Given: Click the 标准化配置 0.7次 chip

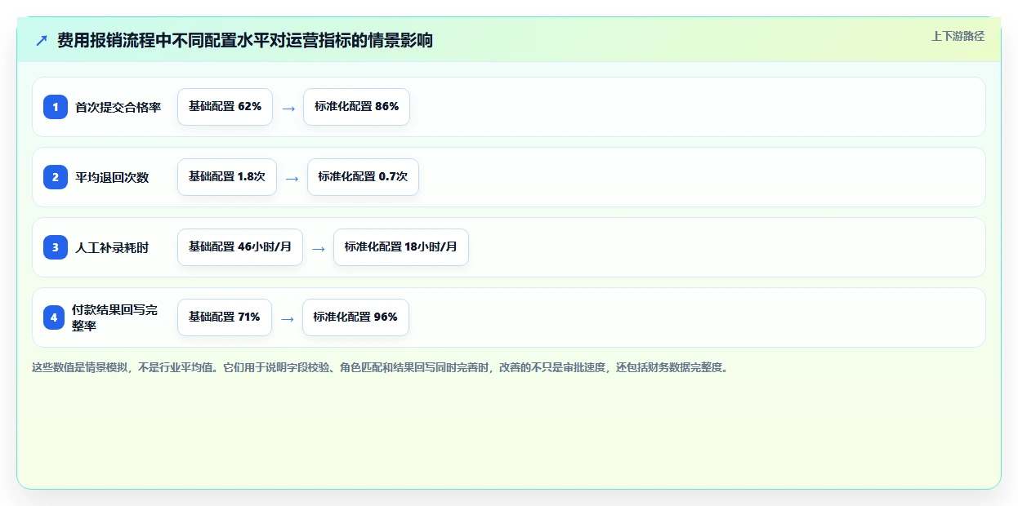Looking at the screenshot, I should [x=363, y=177].
